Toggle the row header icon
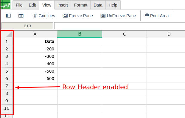The image size is (185, 118). point(8,16)
